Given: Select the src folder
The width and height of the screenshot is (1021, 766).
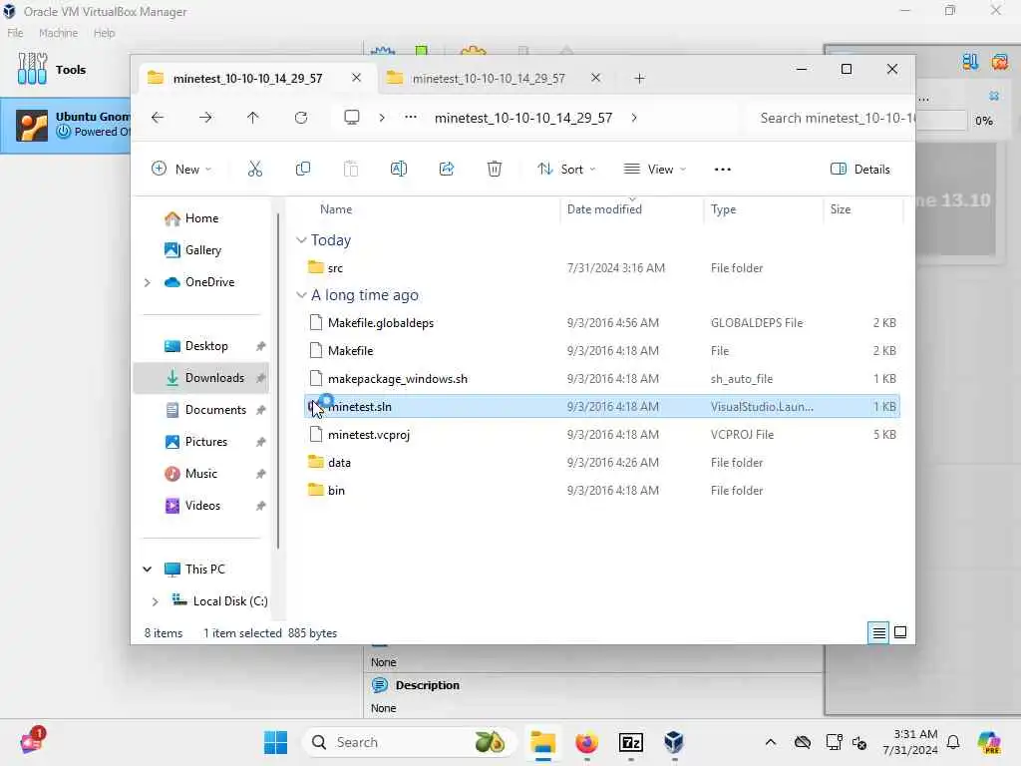Looking at the screenshot, I should 603,267.
